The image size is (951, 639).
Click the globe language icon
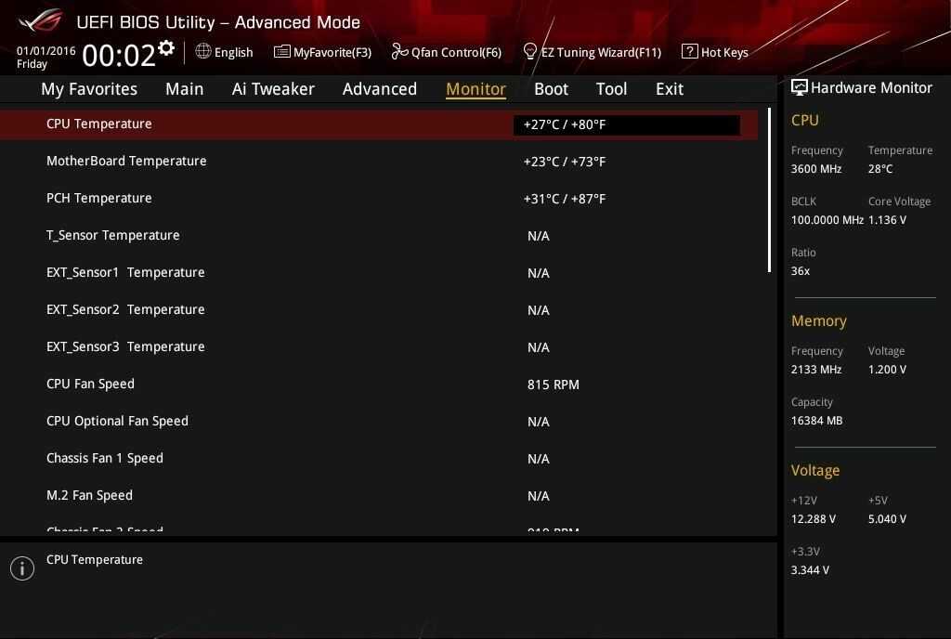203,51
